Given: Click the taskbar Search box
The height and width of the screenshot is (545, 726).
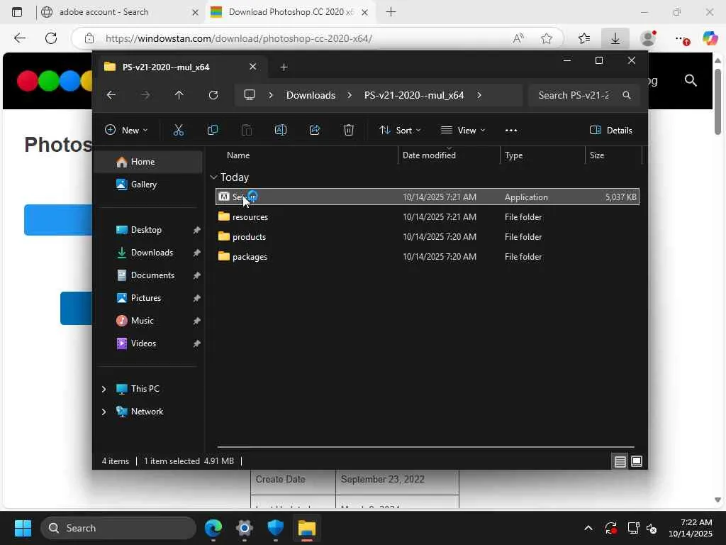Looking at the screenshot, I should tap(118, 528).
